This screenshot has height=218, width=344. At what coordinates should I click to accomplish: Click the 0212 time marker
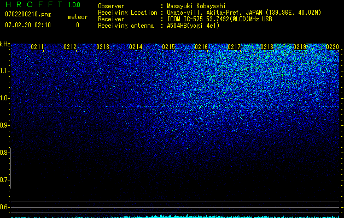(70, 47)
